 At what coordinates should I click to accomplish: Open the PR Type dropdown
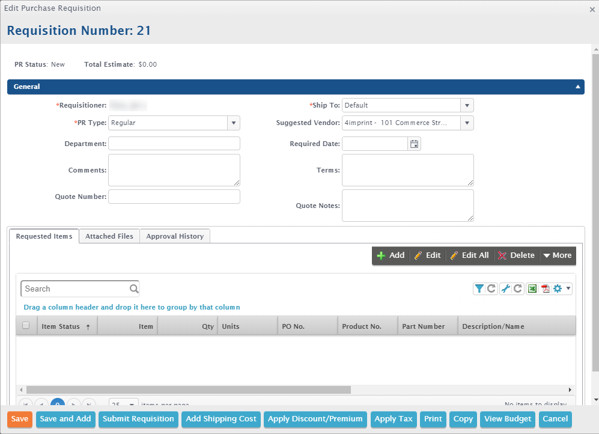[x=233, y=123]
